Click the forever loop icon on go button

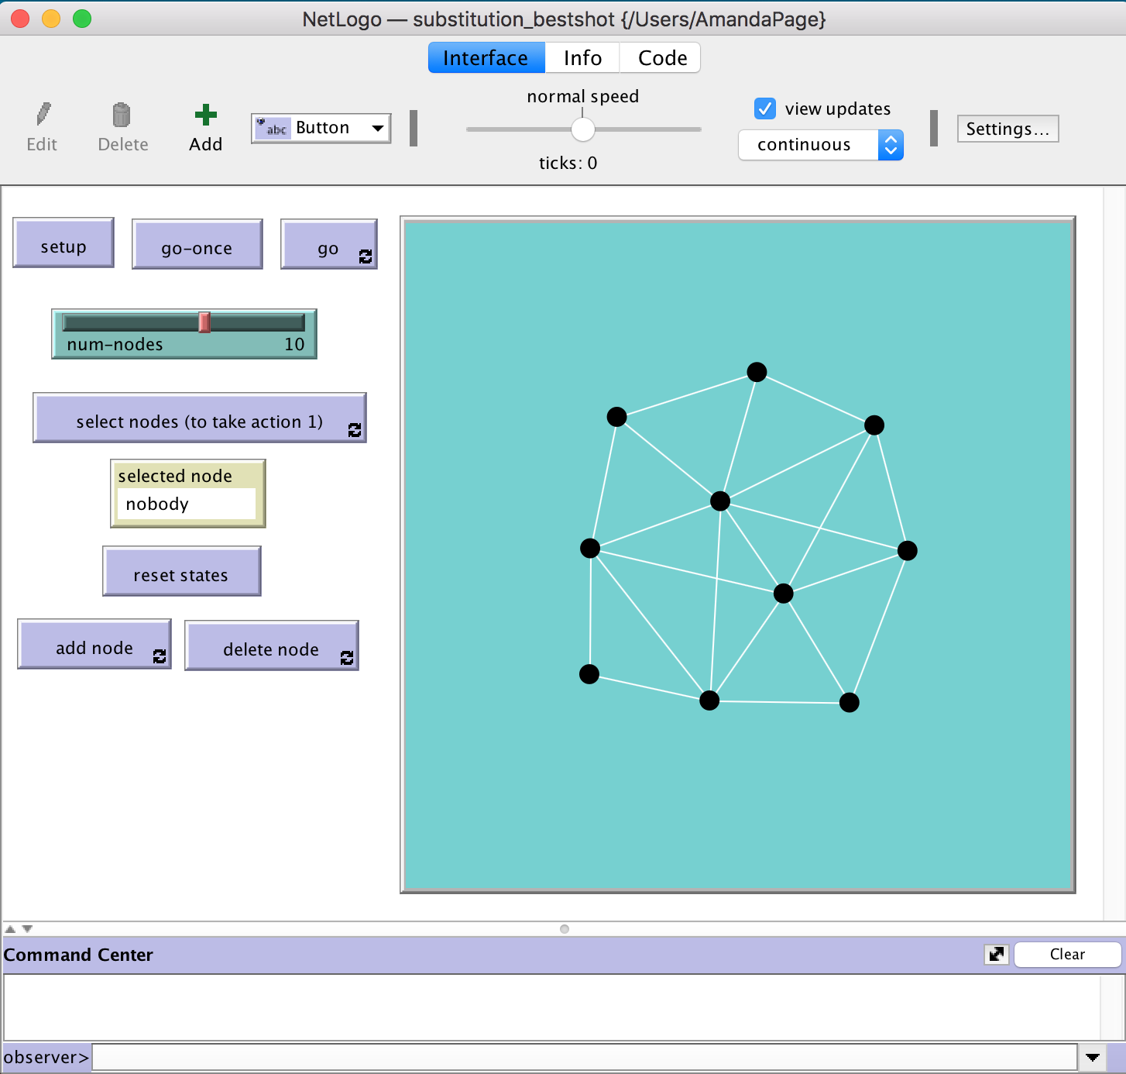coord(366,257)
